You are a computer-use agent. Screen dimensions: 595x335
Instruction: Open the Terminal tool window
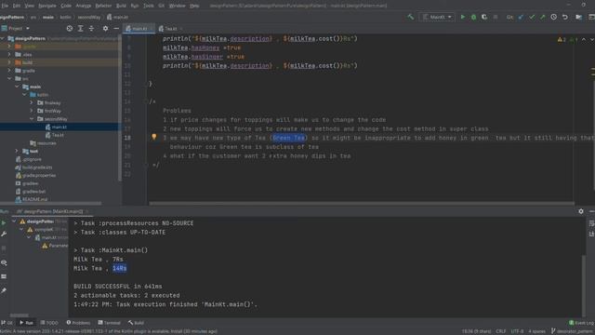tap(109, 323)
